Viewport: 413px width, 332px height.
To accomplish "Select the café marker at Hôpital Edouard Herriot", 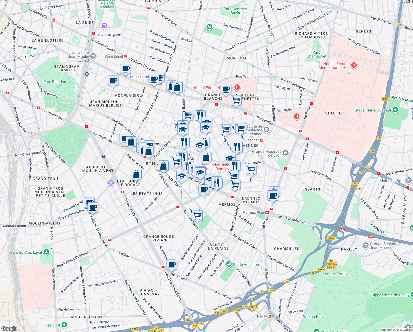I will click(x=226, y=89).
